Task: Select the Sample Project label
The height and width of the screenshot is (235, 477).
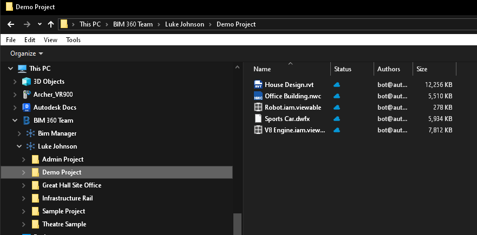Action: (63, 211)
